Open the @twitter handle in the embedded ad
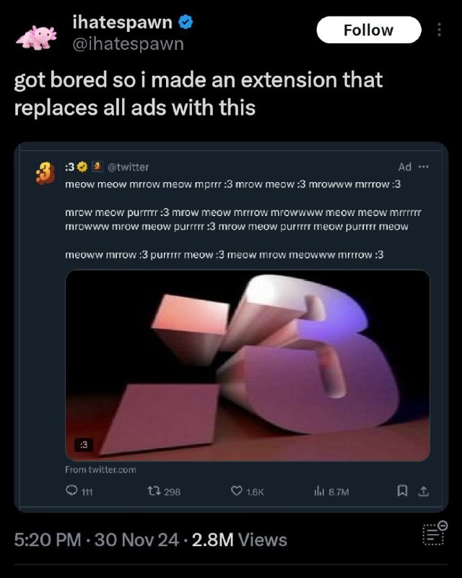The image size is (462, 578). [x=128, y=167]
